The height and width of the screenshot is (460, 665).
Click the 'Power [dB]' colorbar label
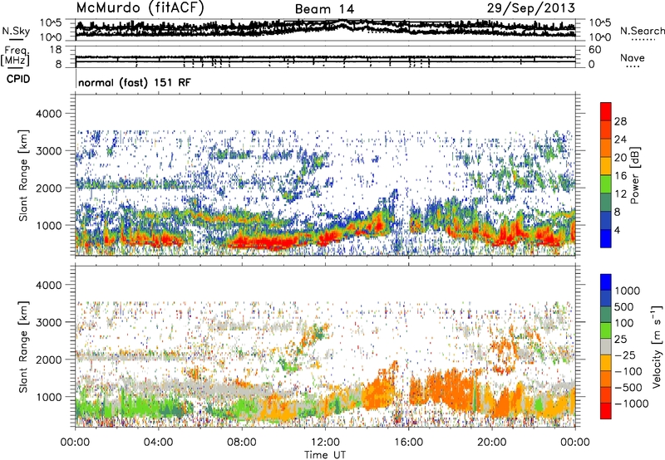(x=634, y=175)
